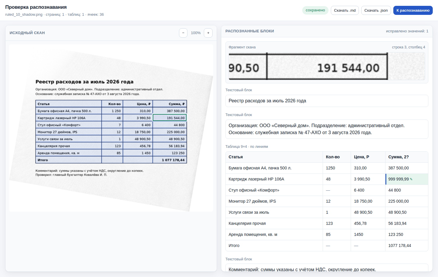Select recognized sum cell 56 183,94
Image resolution: width=438 pixels, height=277 pixels.
tap(407, 224)
